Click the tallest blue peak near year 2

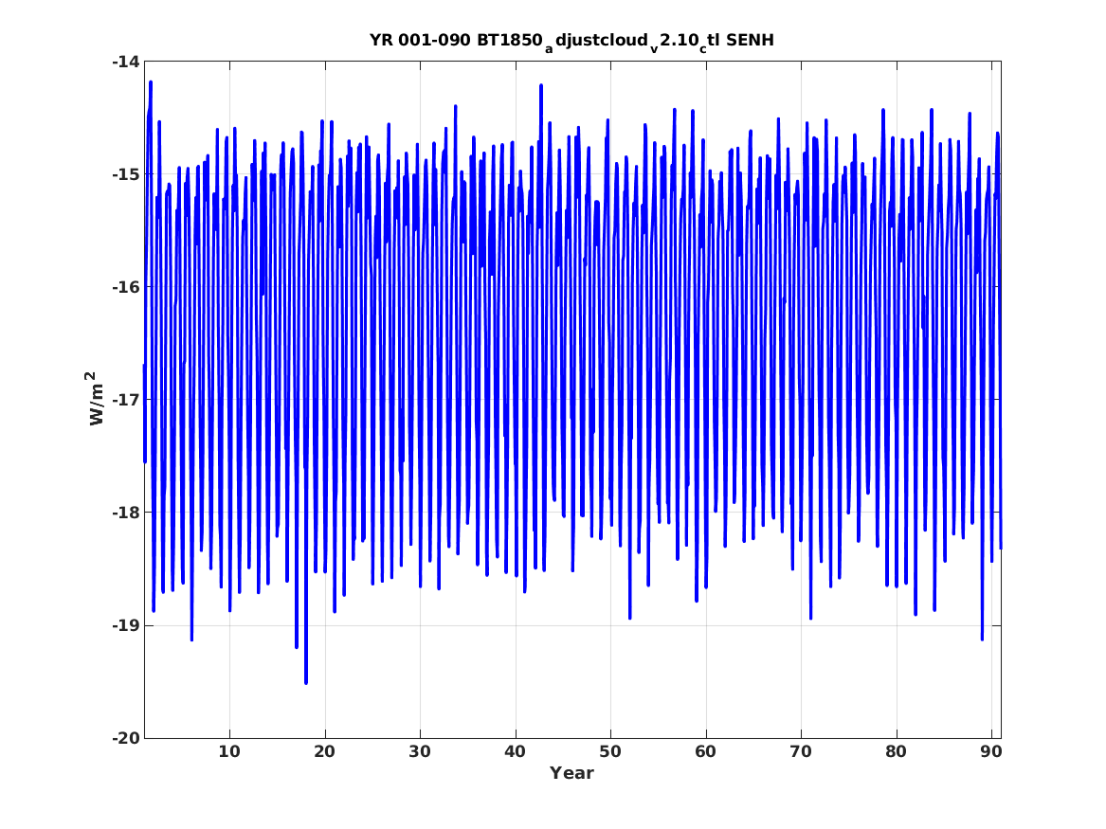tap(150, 83)
